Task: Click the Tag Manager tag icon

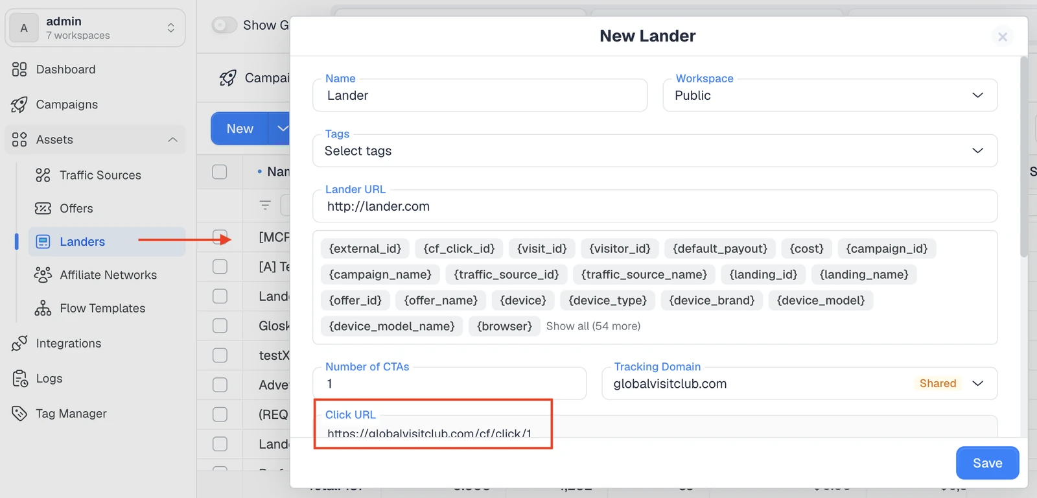Action: 19,413
